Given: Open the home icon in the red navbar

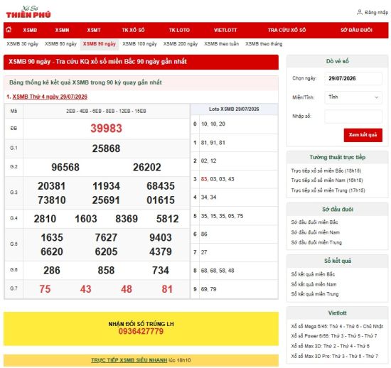Looking at the screenshot, I should pos(9,30).
